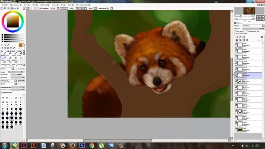Image resolution: width=265 pixels, height=149 pixels.
Task: Hide the bottom green background layer
Action: click(236, 129)
